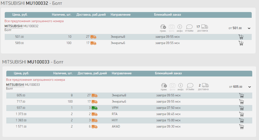Click the Ближайший заказ header in MU100033 table

168,73
